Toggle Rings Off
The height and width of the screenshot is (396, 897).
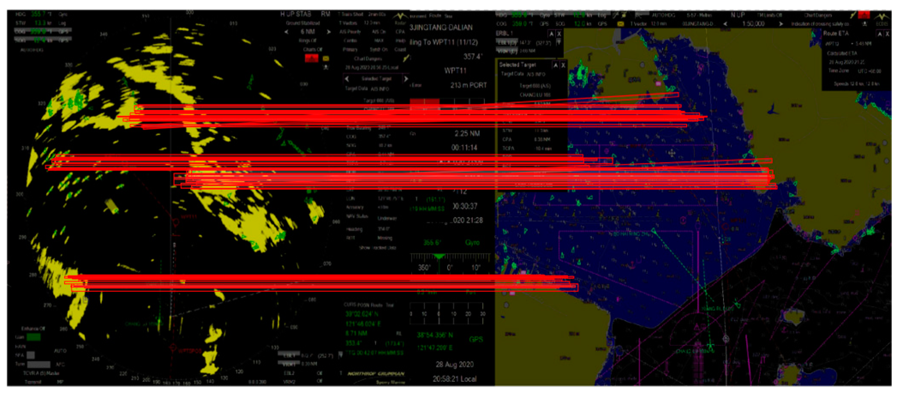[308, 41]
